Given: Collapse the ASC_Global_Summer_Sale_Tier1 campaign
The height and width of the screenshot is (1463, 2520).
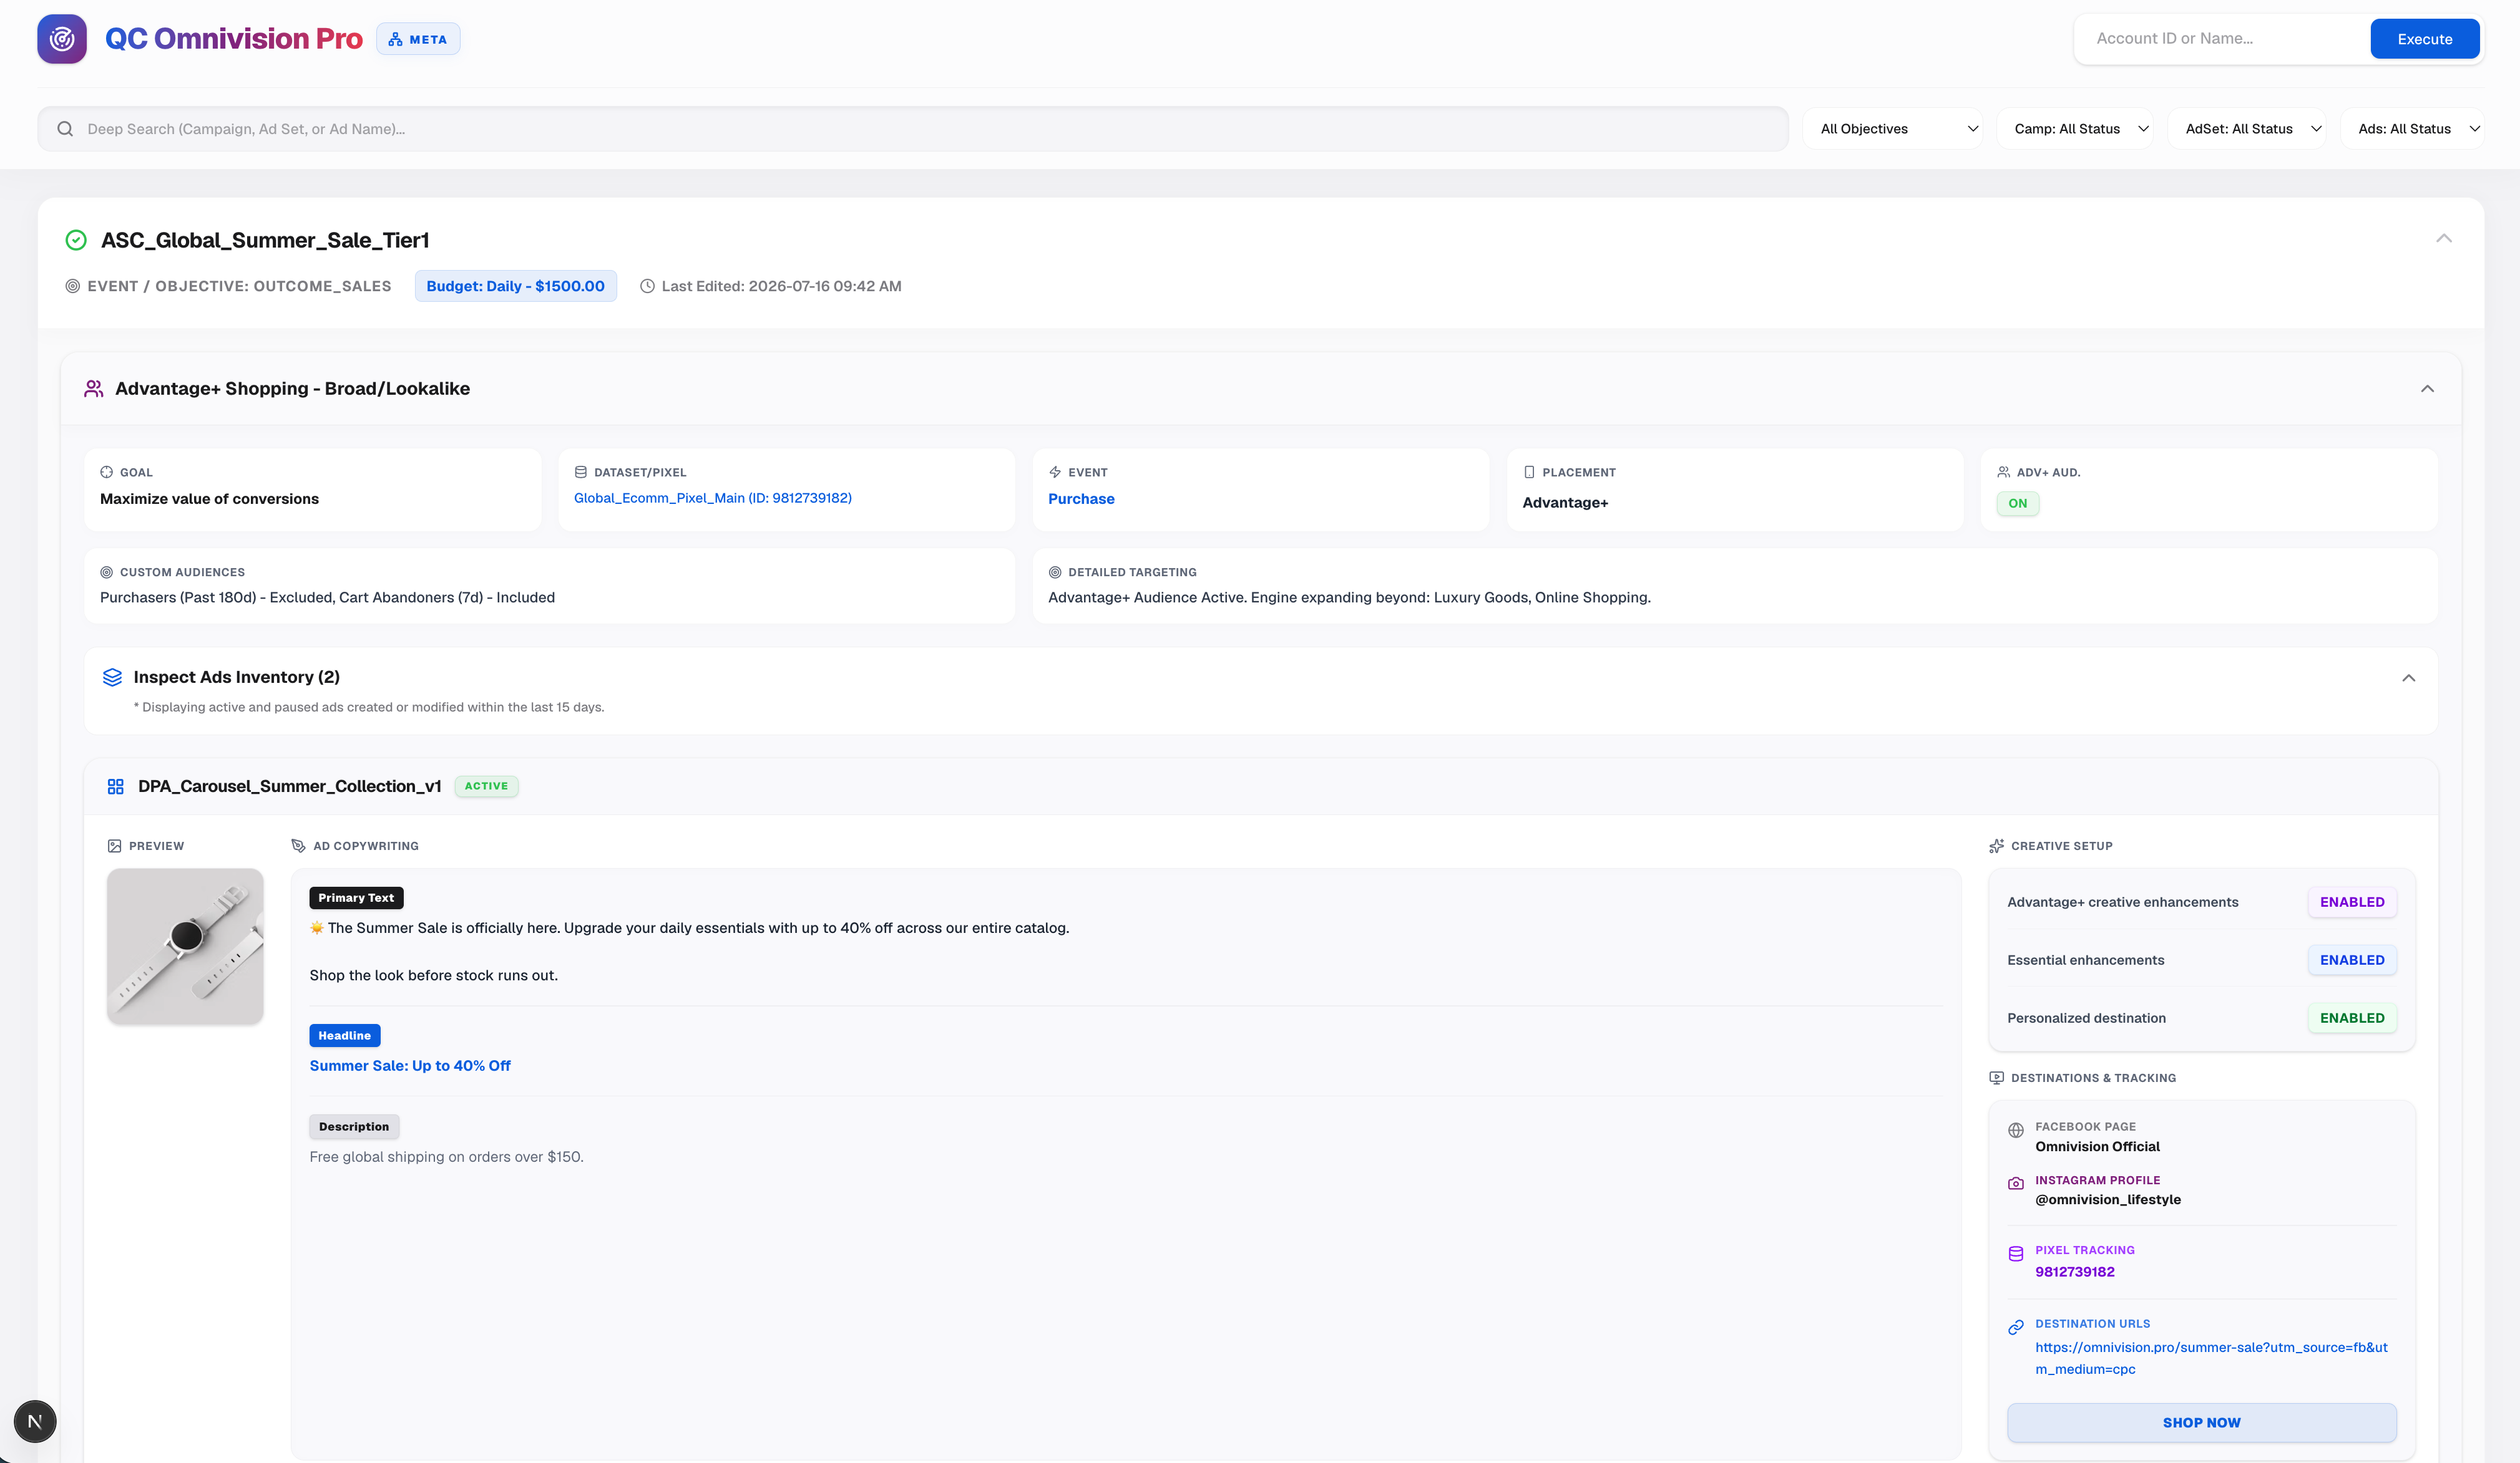Looking at the screenshot, I should 2443,238.
